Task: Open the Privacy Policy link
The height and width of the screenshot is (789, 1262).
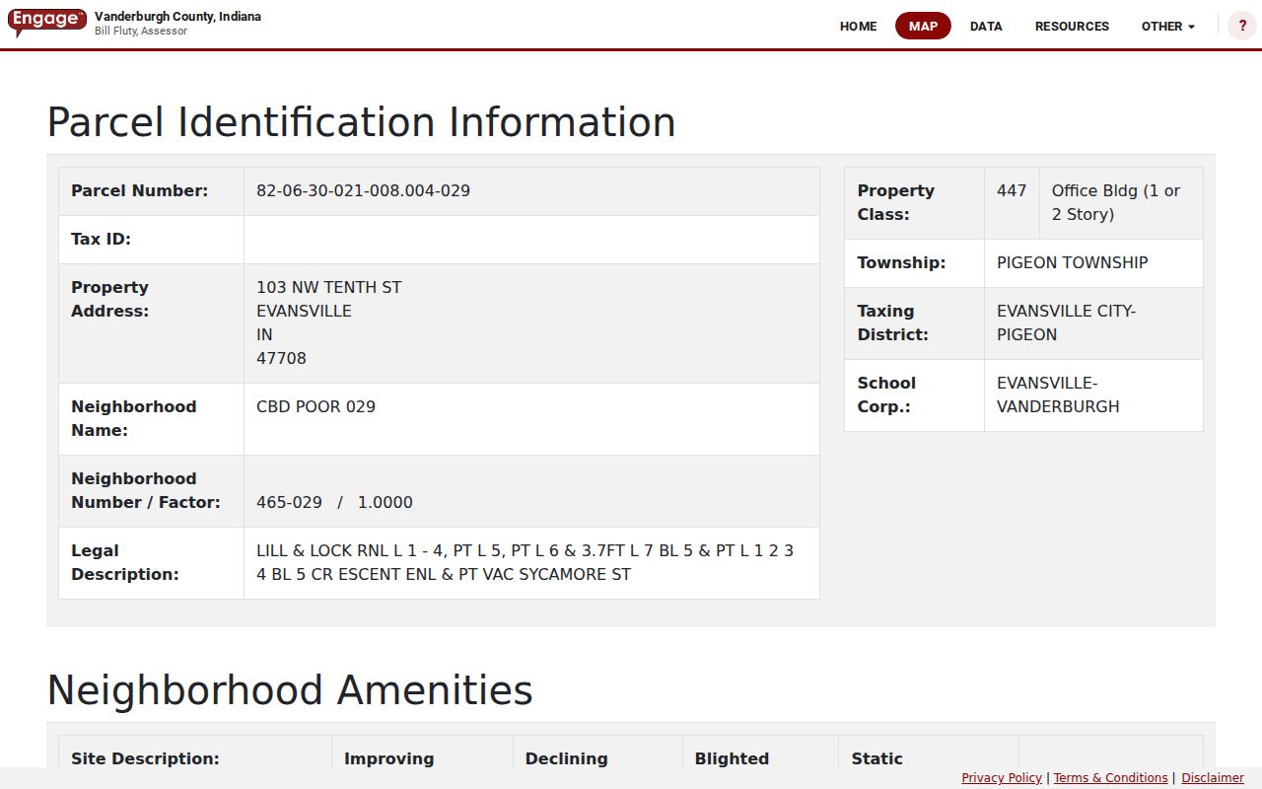Action: [1002, 778]
